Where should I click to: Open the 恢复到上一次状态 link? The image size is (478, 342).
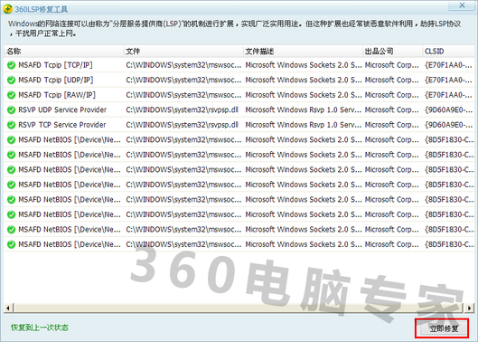(x=40, y=328)
